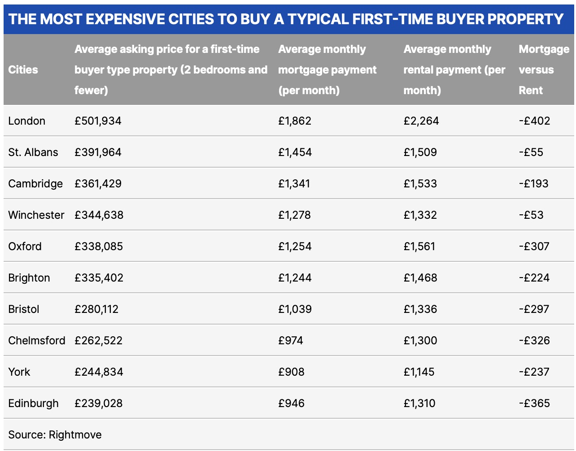Select the Winchester city cell
This screenshot has height=451, width=576.
tap(36, 215)
